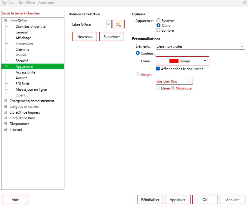Open the Accessibilité settings page
This screenshot has width=248, height=207.
click(x=25, y=72)
